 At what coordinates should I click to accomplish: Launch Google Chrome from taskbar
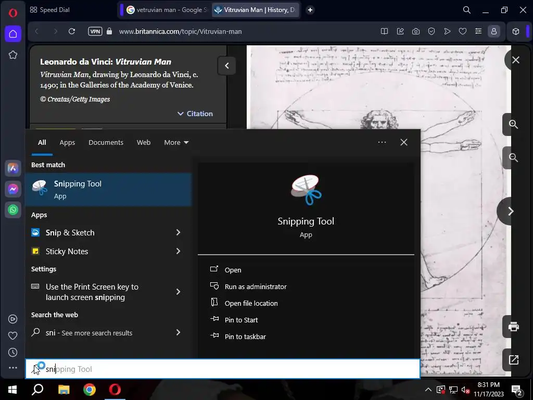coord(90,390)
